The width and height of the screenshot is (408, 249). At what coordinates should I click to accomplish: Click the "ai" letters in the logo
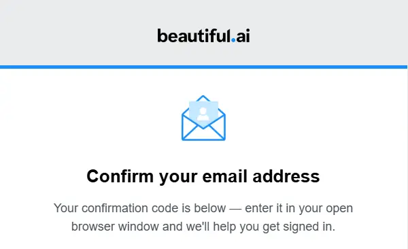click(243, 36)
